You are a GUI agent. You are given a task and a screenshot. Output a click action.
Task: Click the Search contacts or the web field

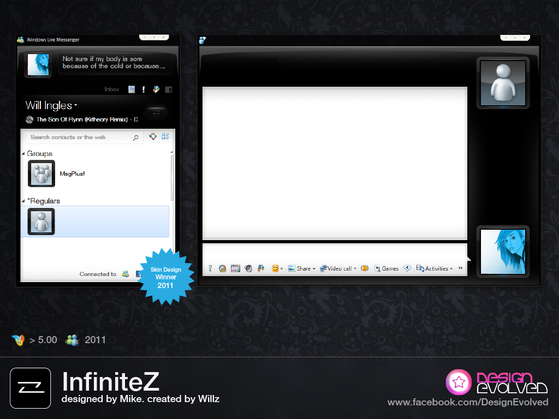point(79,137)
